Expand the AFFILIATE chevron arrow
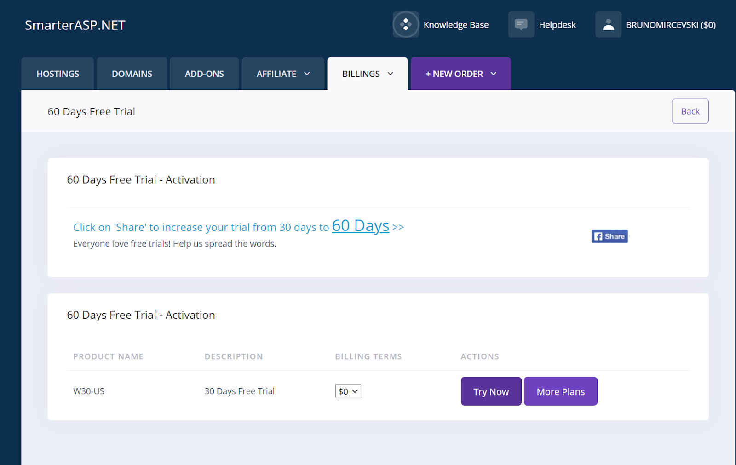The width and height of the screenshot is (736, 465). (307, 74)
